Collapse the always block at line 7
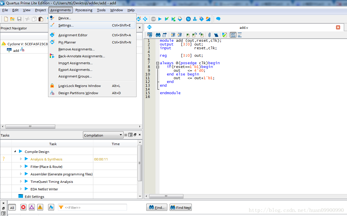The width and height of the screenshot is (347, 216). point(158,63)
